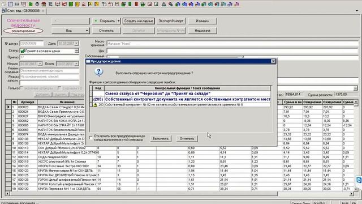Click article code 000129 cell
This screenshot has height=204, width=362.
click(x=28, y=184)
